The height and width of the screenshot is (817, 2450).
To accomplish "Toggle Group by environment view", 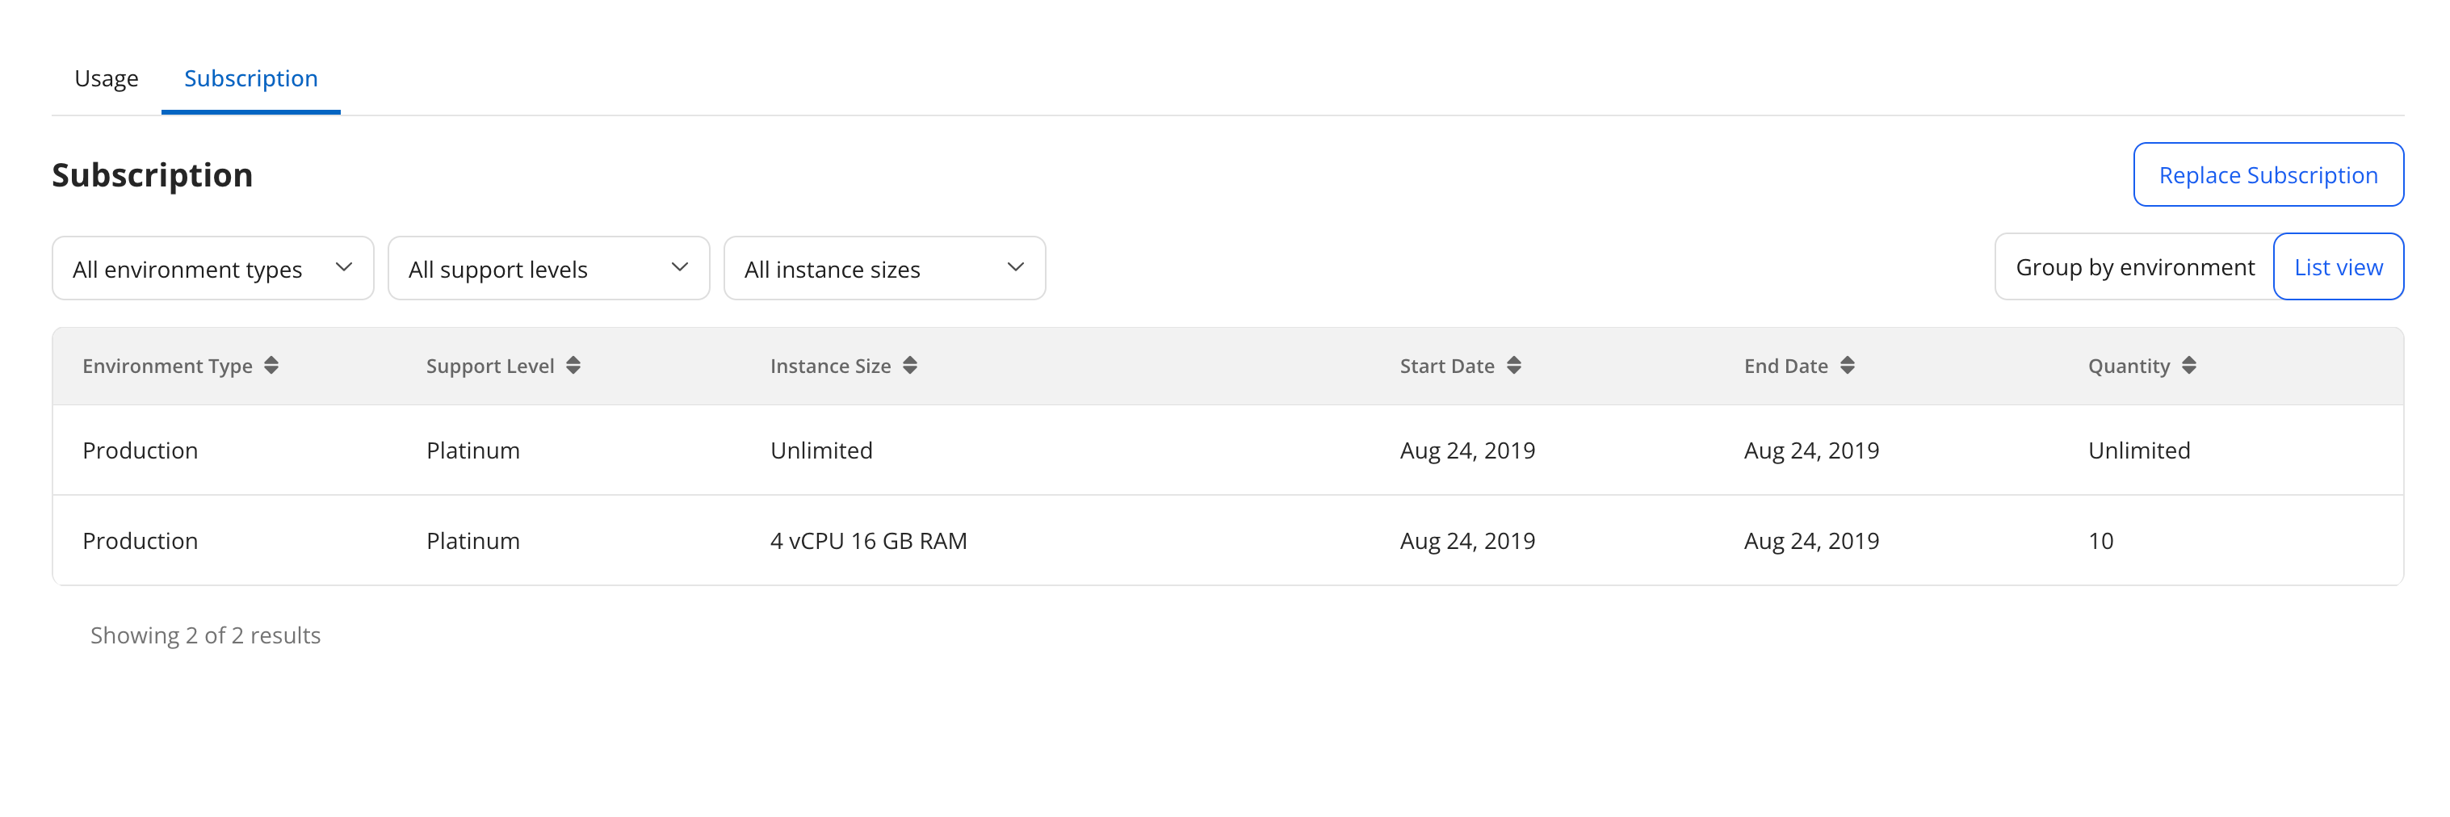I will tap(2134, 267).
